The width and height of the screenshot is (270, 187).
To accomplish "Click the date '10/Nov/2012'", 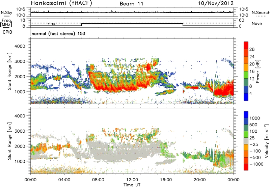I will coord(216,3).
